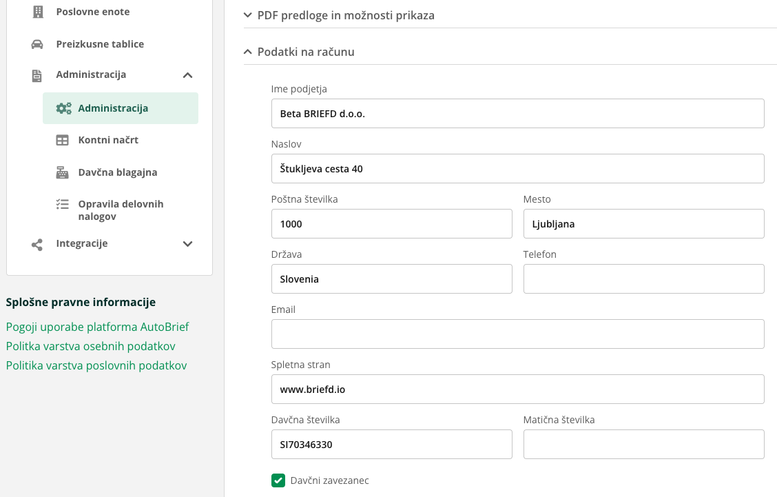
Task: Open Pogoji uporabe platforma AutoBrief link
Action: click(97, 327)
